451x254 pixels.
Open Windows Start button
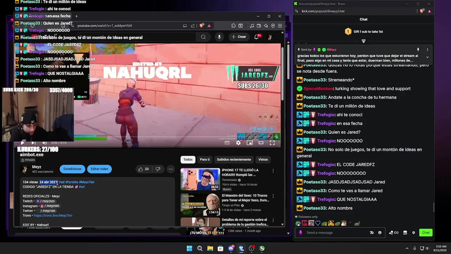click(x=190, y=248)
